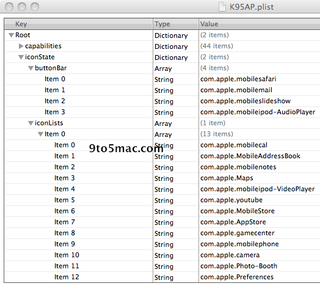This screenshot has height=286, width=320.
Task: Click the Type column header
Action: click(x=176, y=24)
